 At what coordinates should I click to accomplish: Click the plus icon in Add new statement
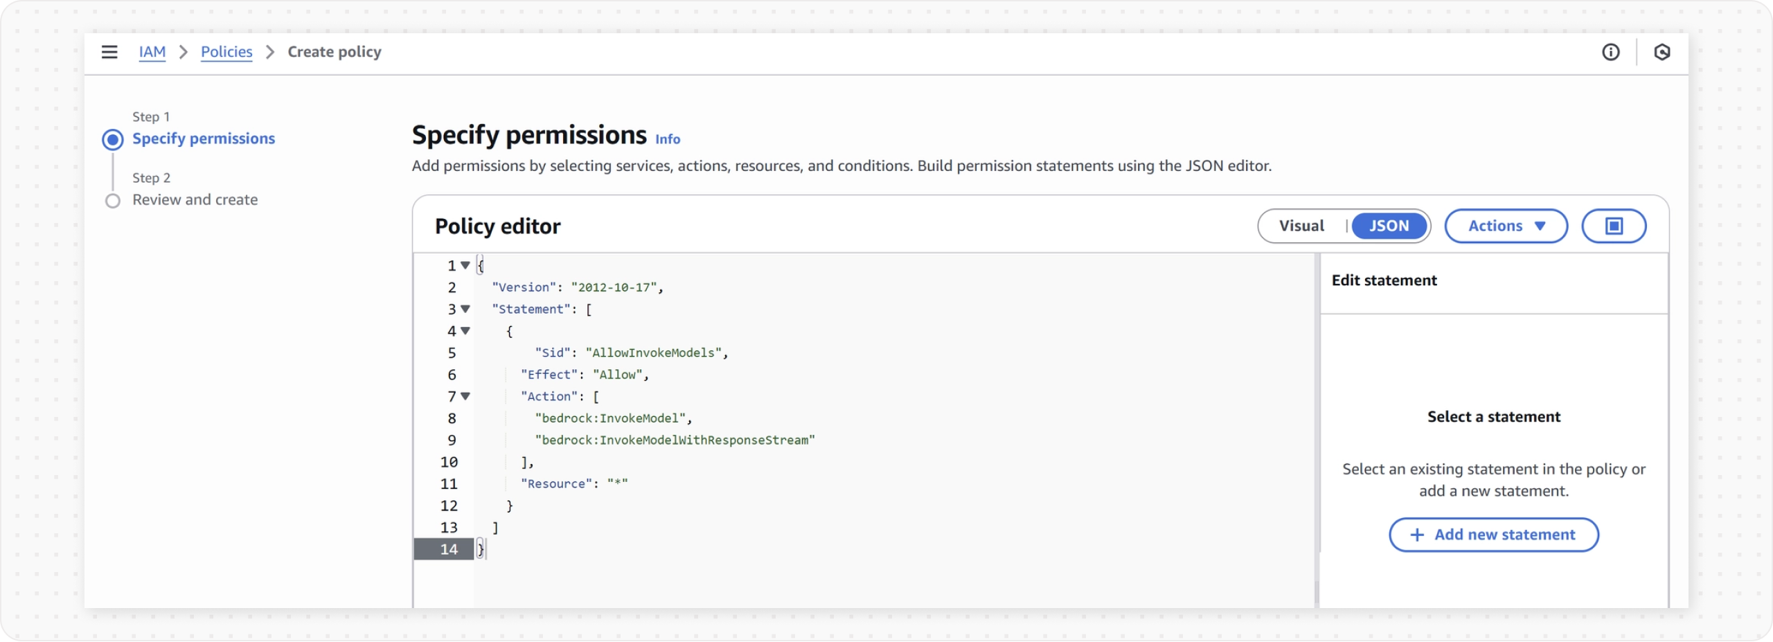pyautogui.click(x=1417, y=535)
